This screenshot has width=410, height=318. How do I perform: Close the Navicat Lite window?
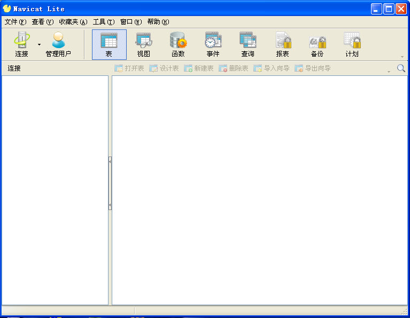point(401,9)
